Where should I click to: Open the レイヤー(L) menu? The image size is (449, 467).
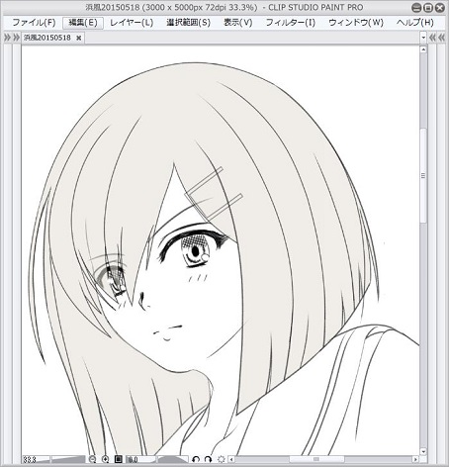pyautogui.click(x=132, y=23)
